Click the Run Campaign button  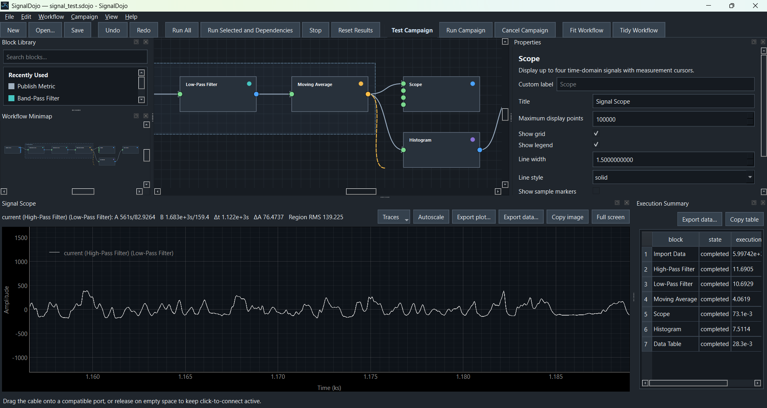pos(466,30)
